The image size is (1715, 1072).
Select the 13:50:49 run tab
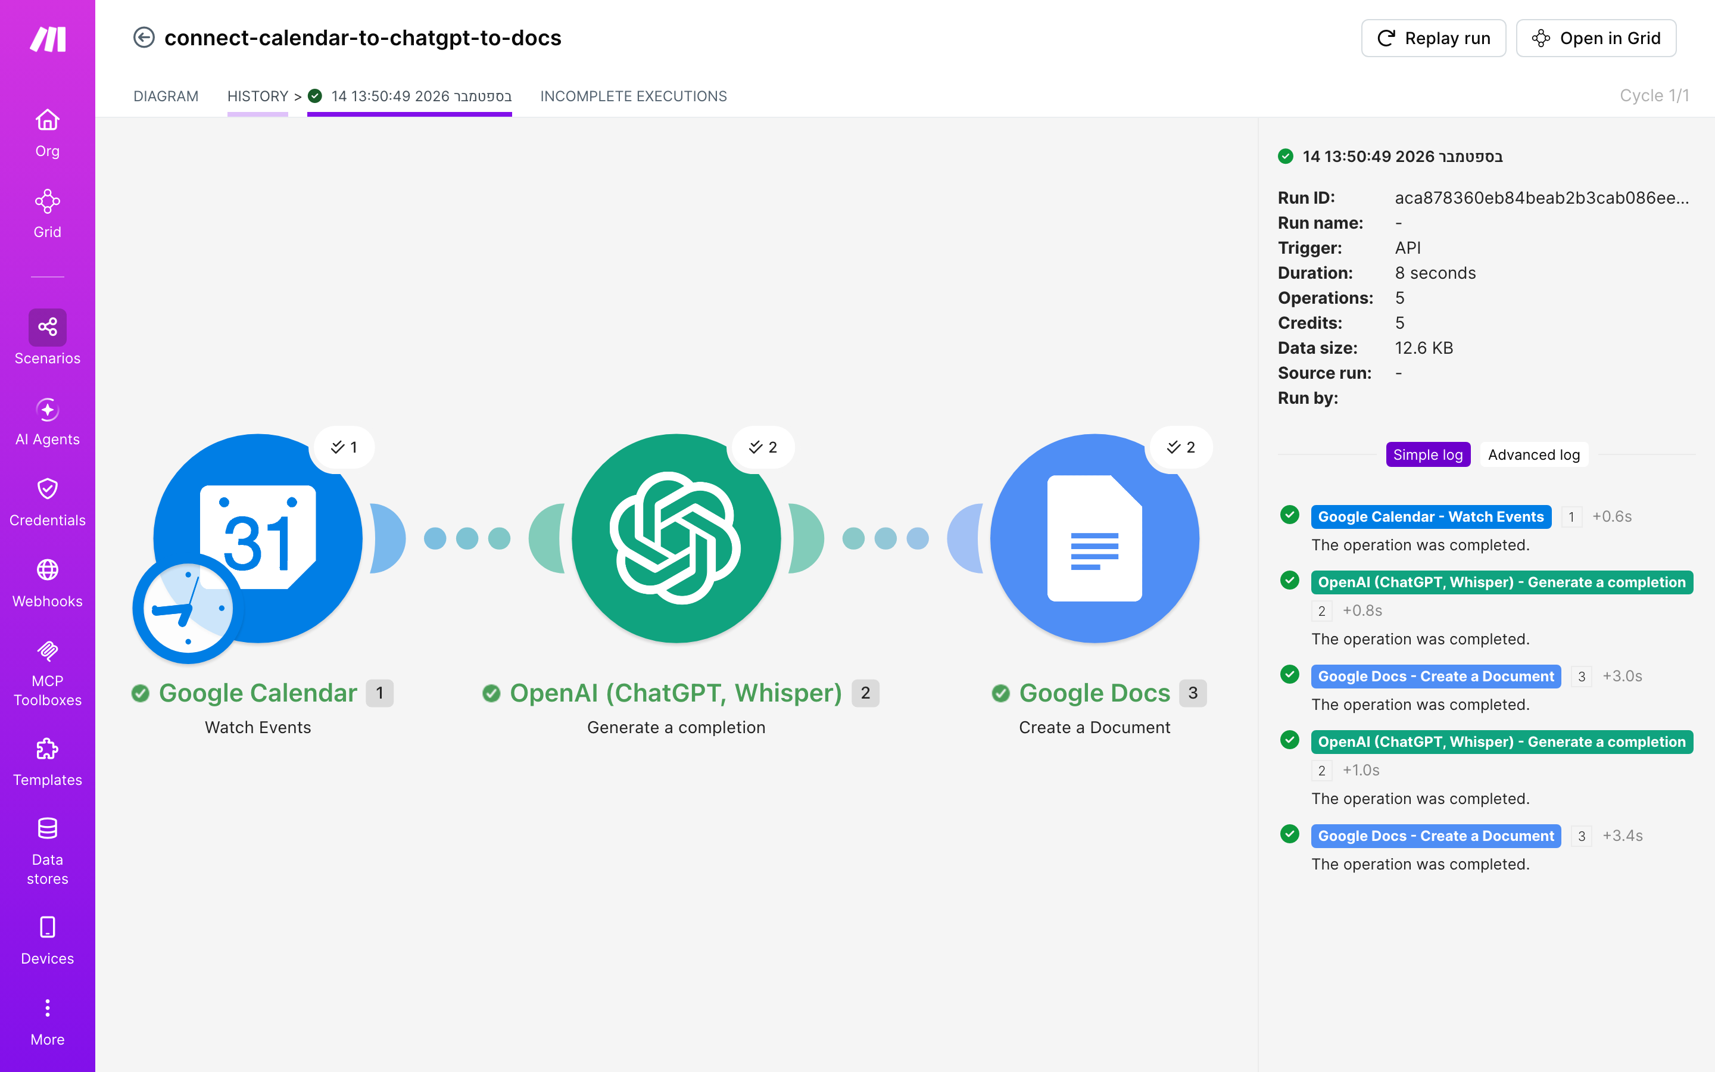[x=410, y=96]
